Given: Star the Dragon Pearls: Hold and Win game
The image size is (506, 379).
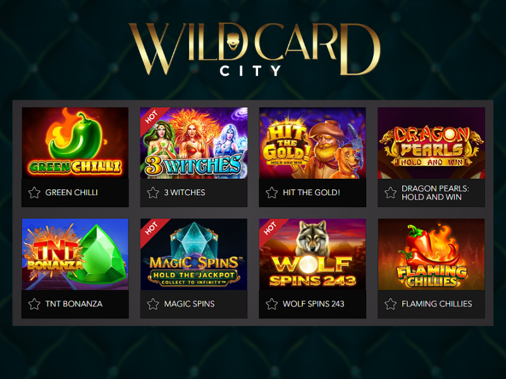Looking at the screenshot, I should 390,193.
